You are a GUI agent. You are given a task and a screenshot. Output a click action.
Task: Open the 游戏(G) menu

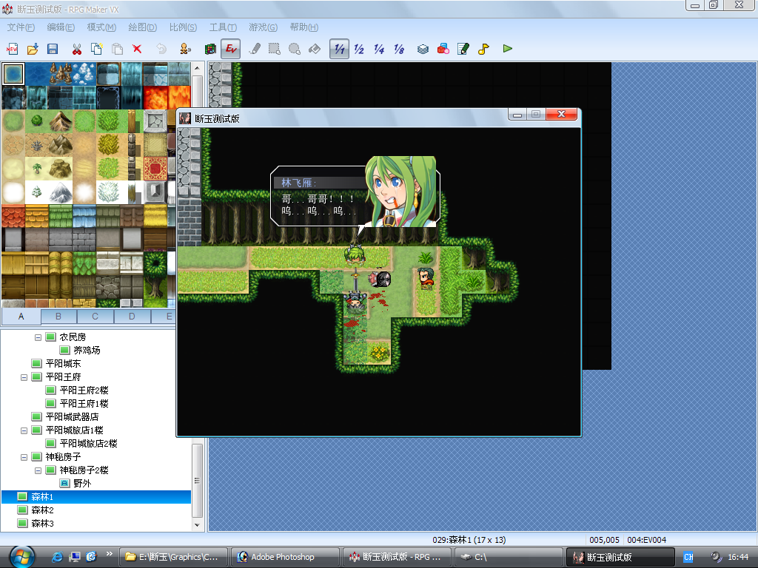pos(263,27)
